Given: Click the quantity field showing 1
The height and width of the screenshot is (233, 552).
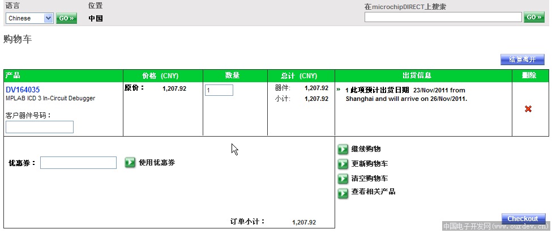Looking at the screenshot, I should point(219,90).
